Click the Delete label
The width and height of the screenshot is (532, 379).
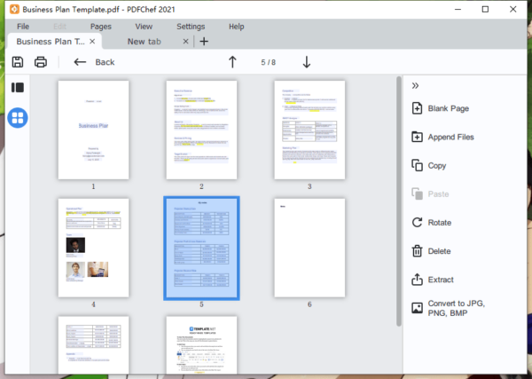[439, 251]
